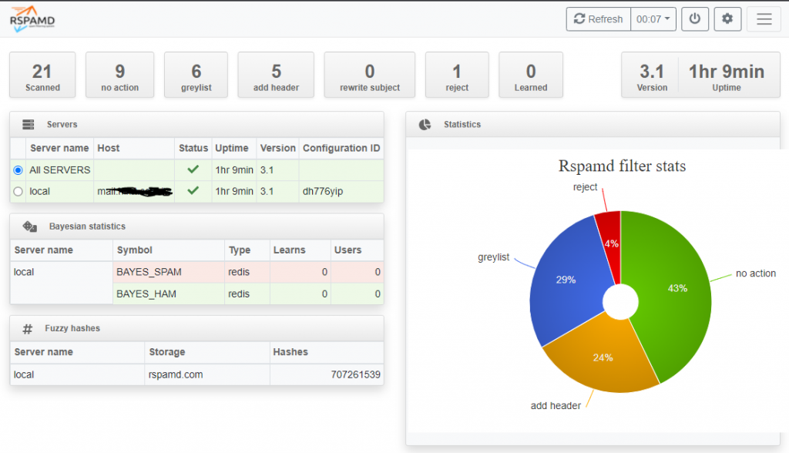The height and width of the screenshot is (453, 789).
Task: Select the All SERVERS radio button
Action: (x=18, y=170)
